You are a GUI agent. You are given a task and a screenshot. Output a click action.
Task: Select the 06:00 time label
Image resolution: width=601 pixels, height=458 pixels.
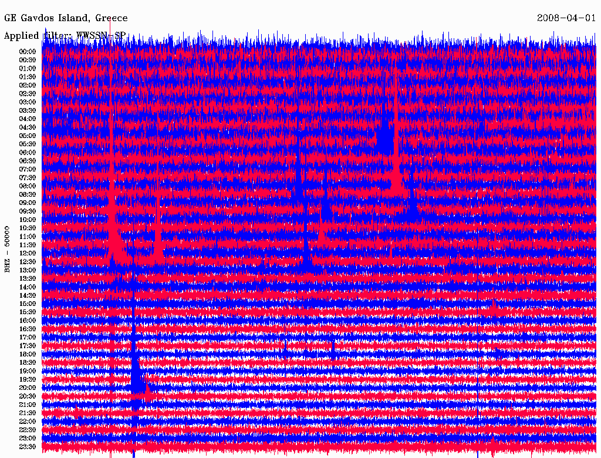tap(28, 153)
